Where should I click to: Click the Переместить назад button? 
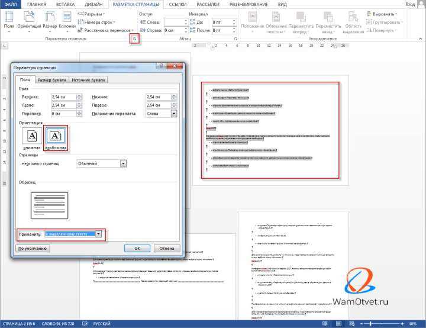(x=328, y=22)
